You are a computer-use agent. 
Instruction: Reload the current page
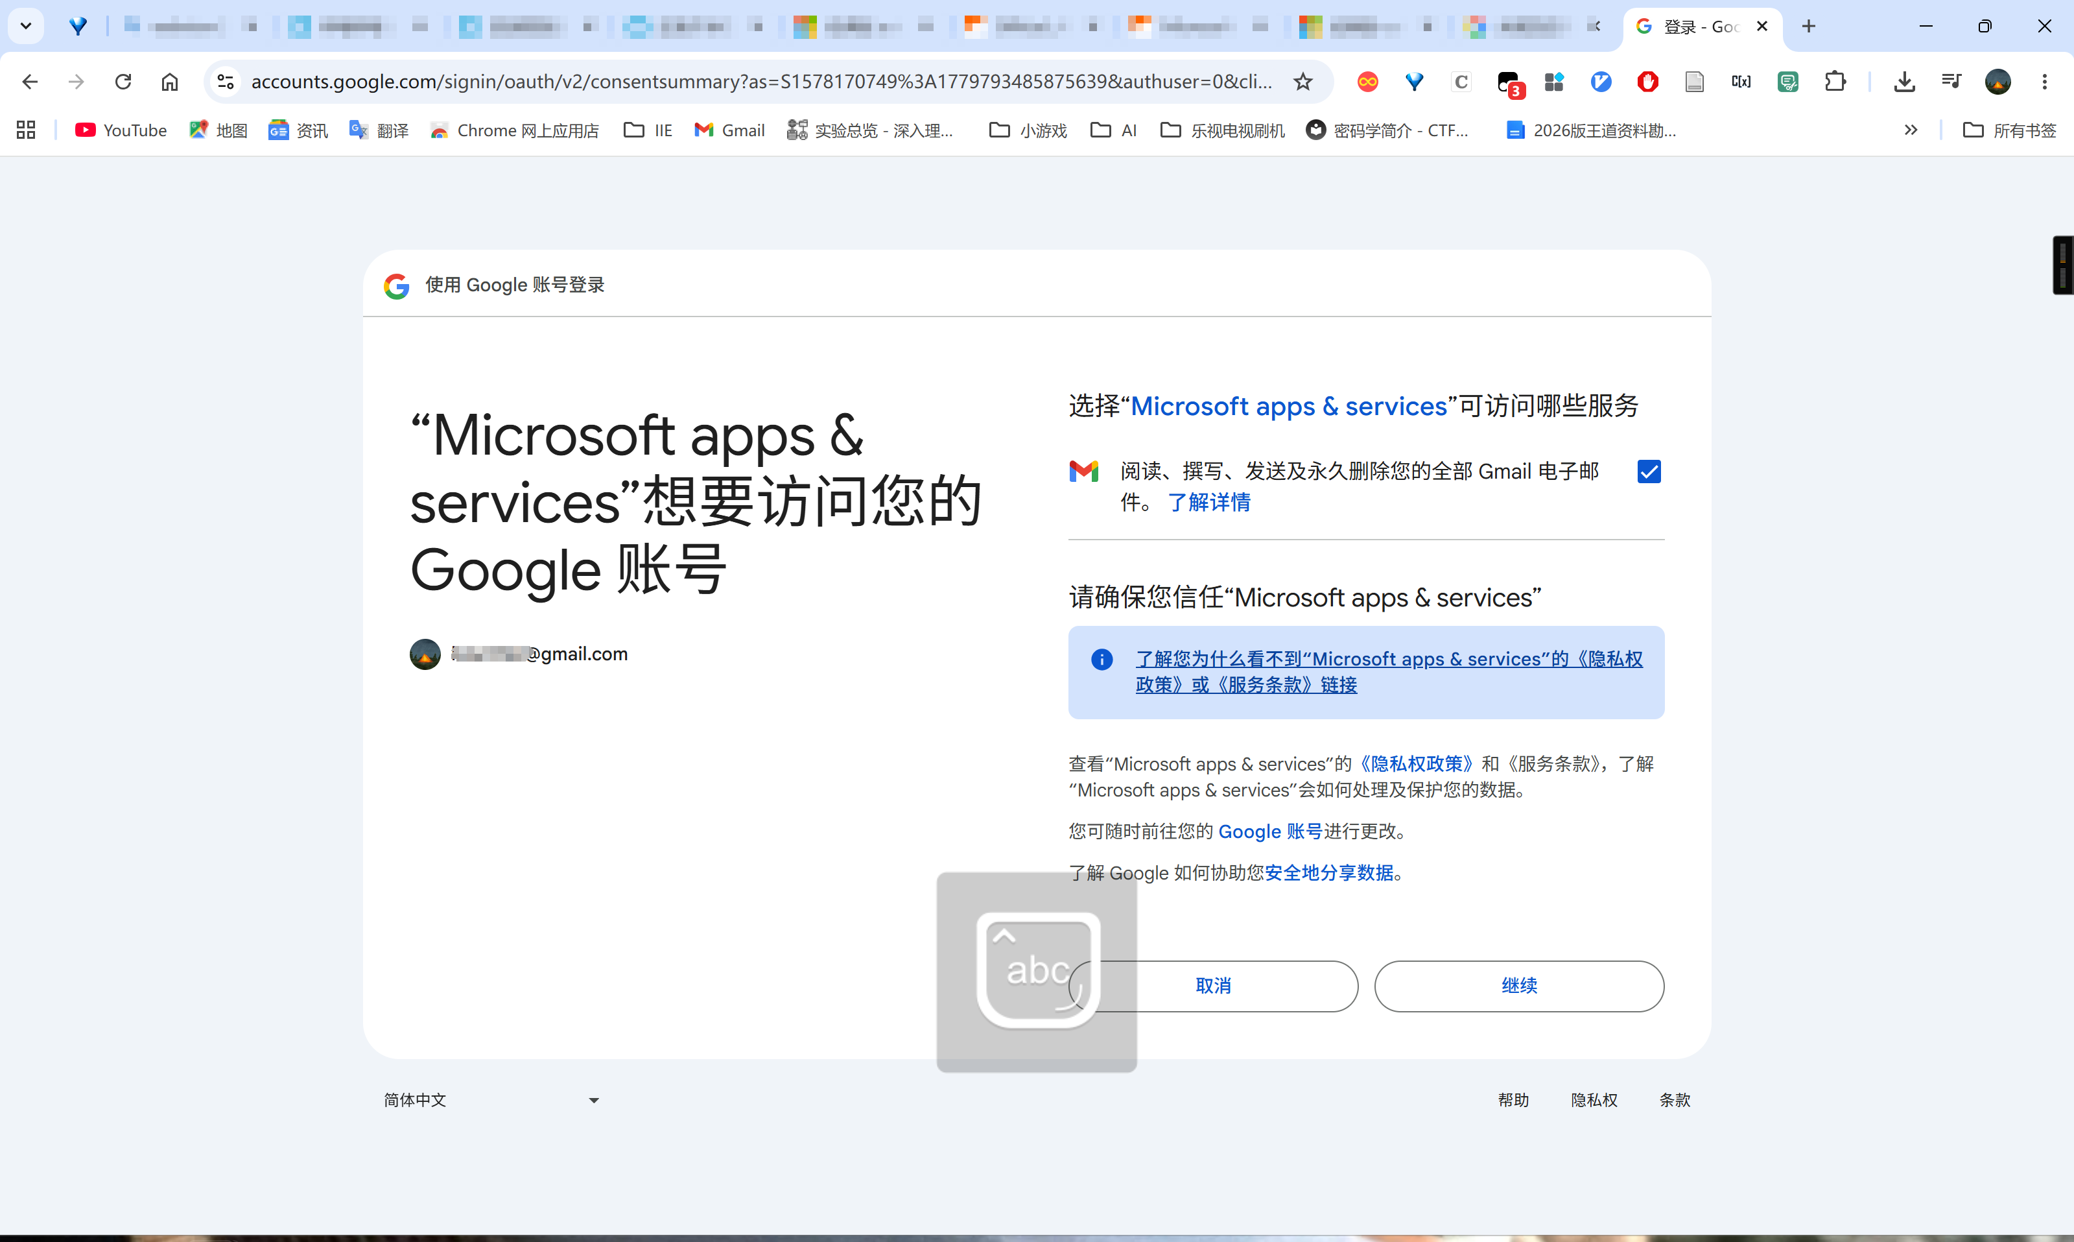[123, 81]
